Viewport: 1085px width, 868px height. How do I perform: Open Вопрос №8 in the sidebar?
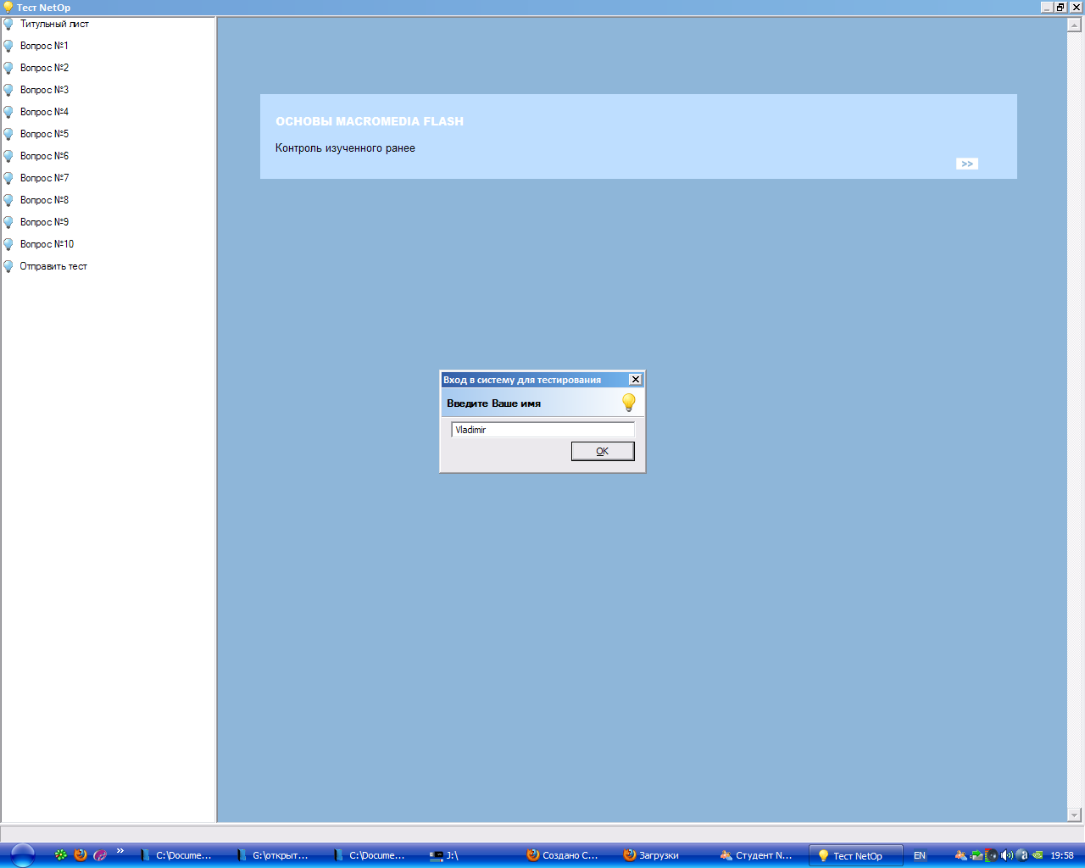point(44,200)
